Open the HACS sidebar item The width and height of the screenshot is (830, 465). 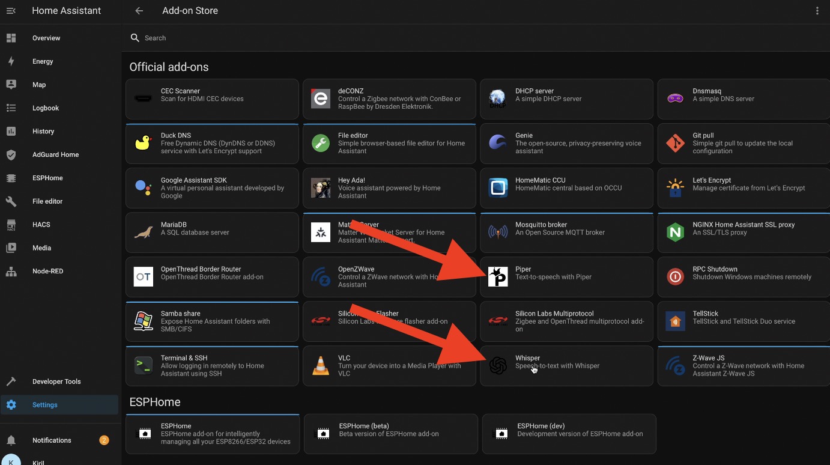(60, 225)
